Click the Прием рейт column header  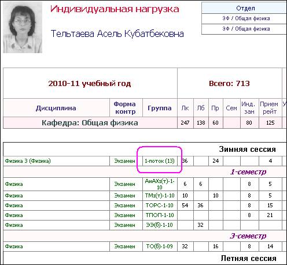(269, 108)
